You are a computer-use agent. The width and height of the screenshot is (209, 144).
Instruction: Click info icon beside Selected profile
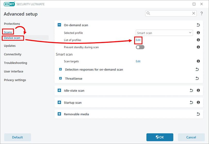(198, 33)
